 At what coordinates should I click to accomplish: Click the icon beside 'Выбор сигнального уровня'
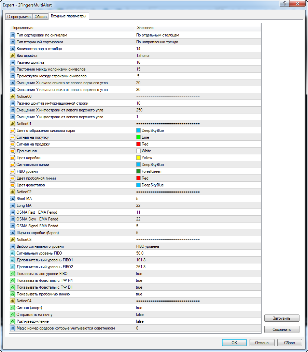point(12,246)
